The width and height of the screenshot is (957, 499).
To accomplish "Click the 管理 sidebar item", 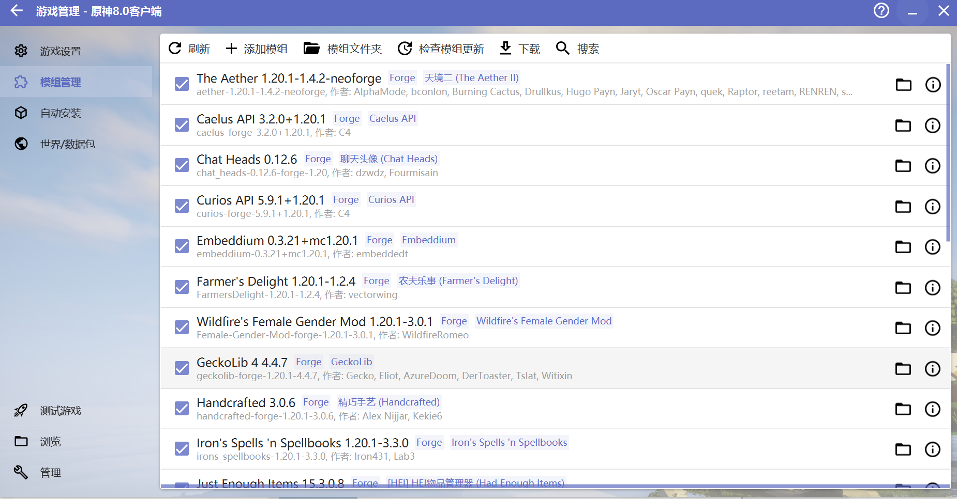I will (x=76, y=472).
